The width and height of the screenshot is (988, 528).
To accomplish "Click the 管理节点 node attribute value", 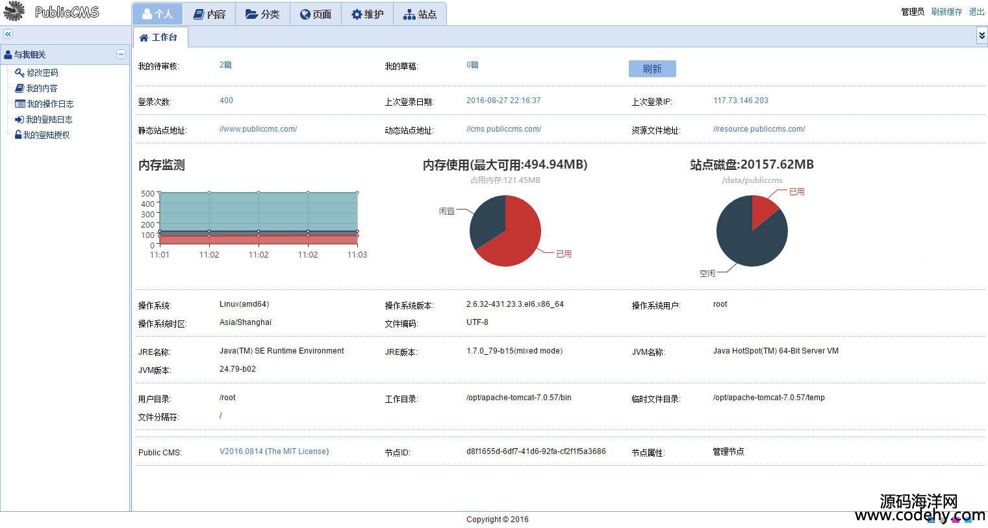I will click(729, 451).
